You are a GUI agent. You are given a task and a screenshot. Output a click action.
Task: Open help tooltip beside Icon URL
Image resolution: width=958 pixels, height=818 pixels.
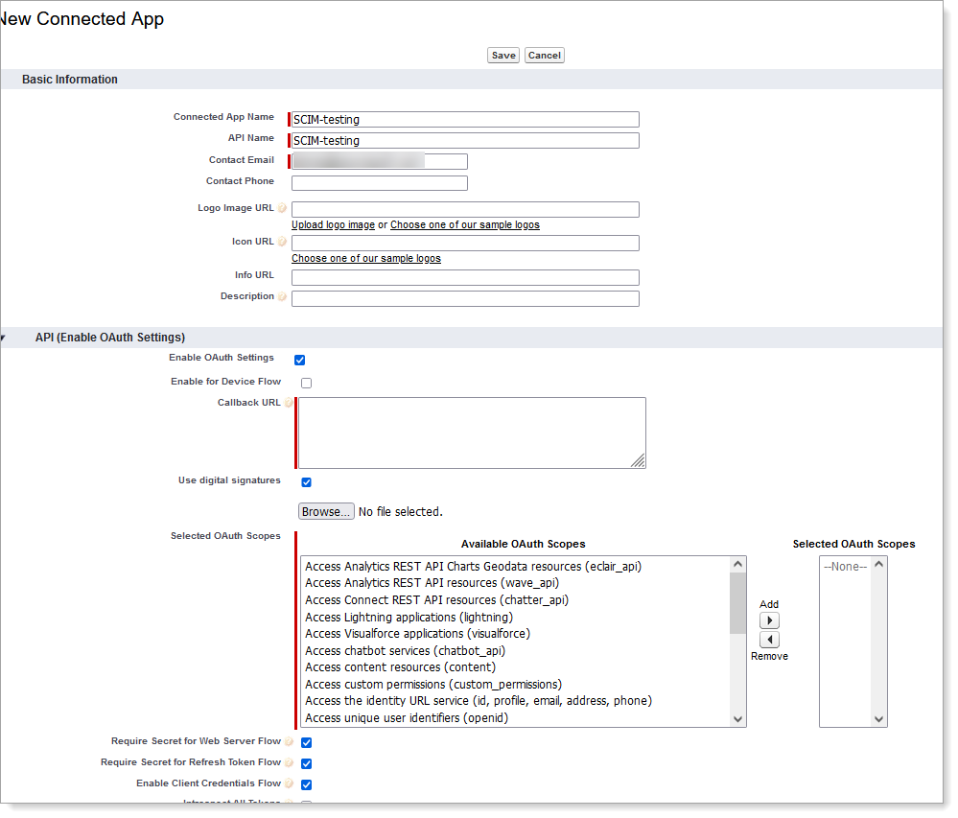284,241
